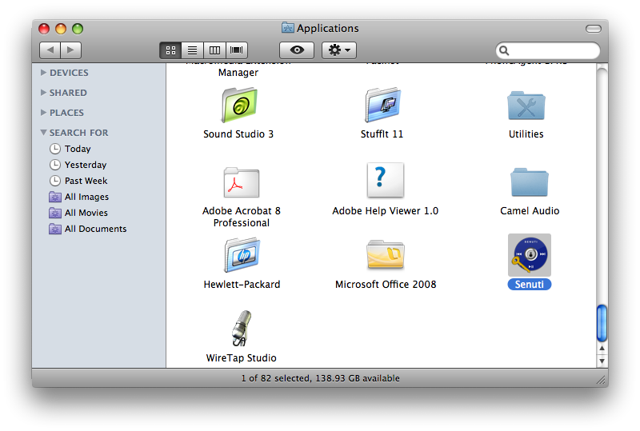Click the Quick Look eye button
This screenshot has width=640, height=431.
point(297,50)
